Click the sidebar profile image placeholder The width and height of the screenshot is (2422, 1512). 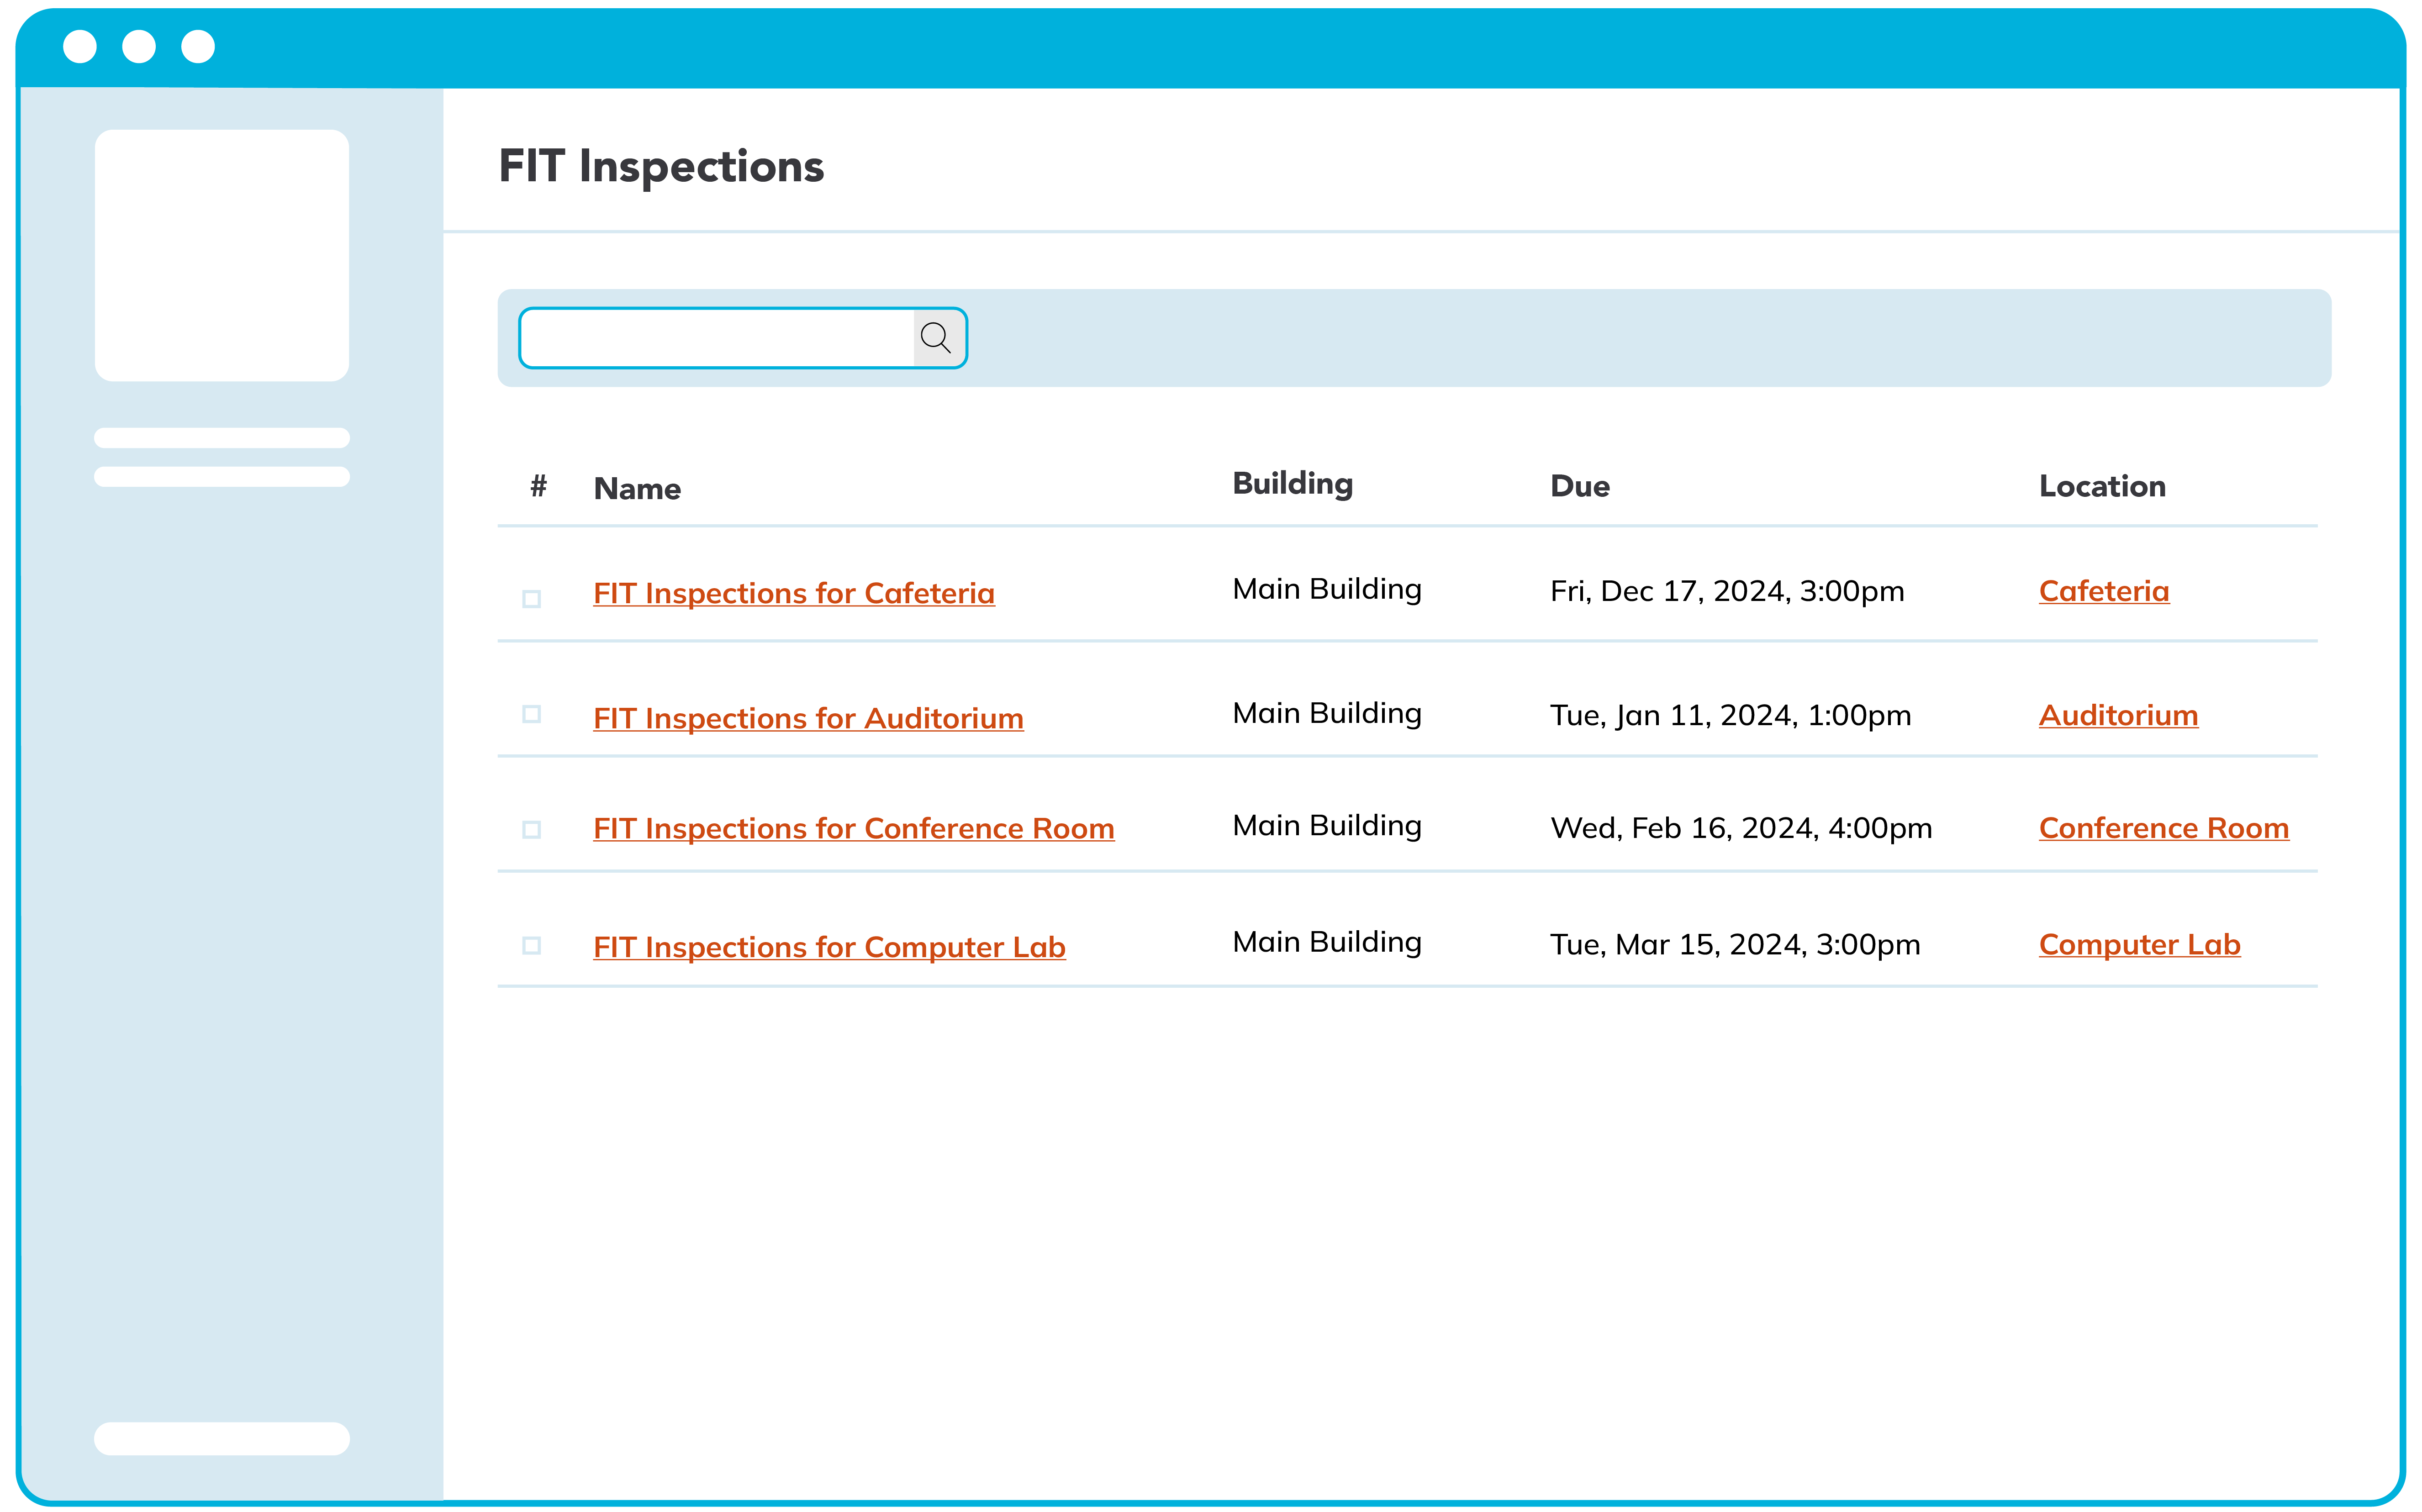222,255
